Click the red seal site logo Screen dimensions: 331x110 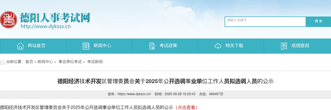coord(9,20)
